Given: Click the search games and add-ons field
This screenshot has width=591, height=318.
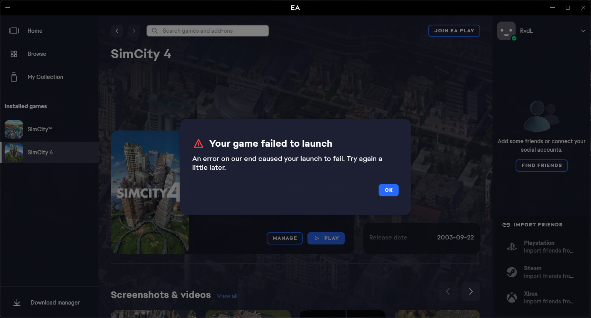Looking at the screenshot, I should point(208,31).
